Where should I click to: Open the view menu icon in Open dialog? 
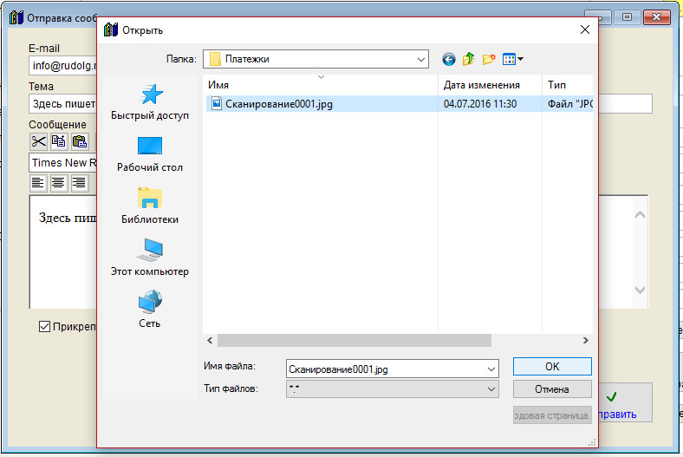click(x=513, y=59)
